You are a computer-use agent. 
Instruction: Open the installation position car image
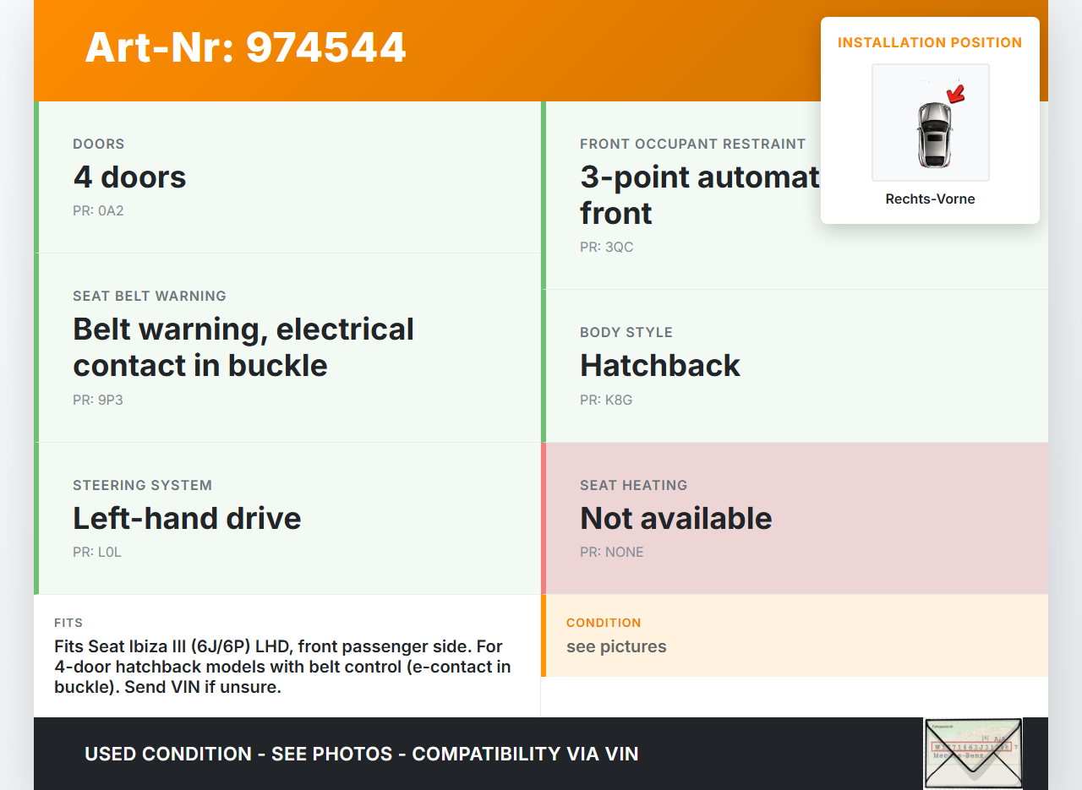[x=931, y=123]
